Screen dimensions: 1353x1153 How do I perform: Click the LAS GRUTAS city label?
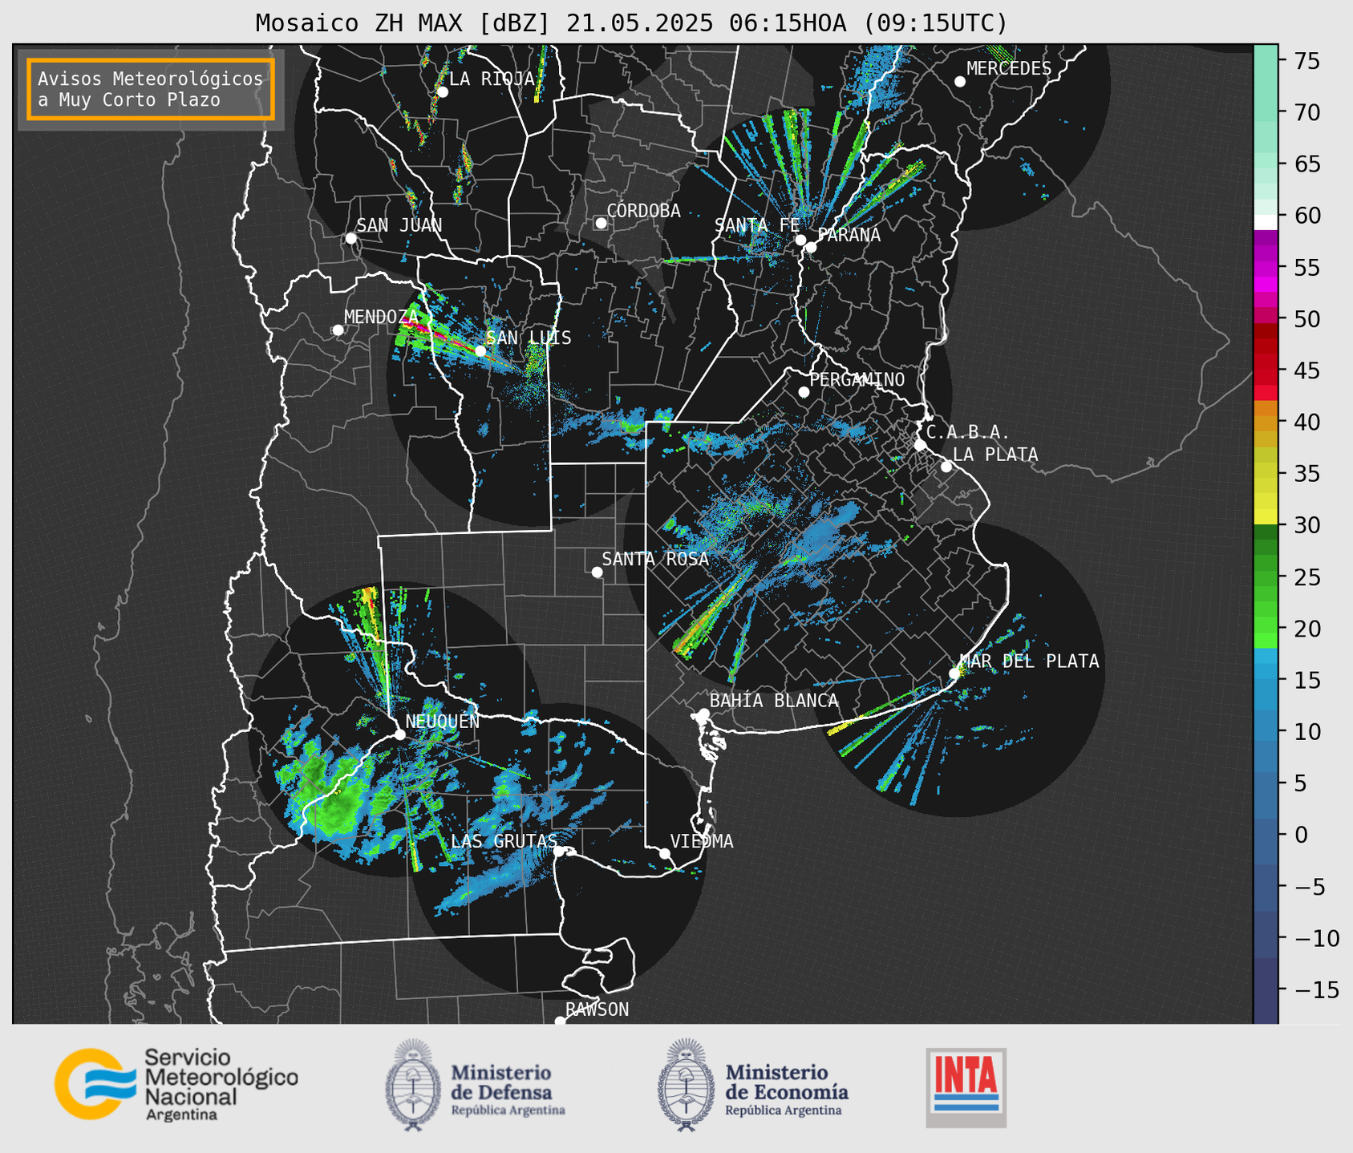[x=504, y=841]
